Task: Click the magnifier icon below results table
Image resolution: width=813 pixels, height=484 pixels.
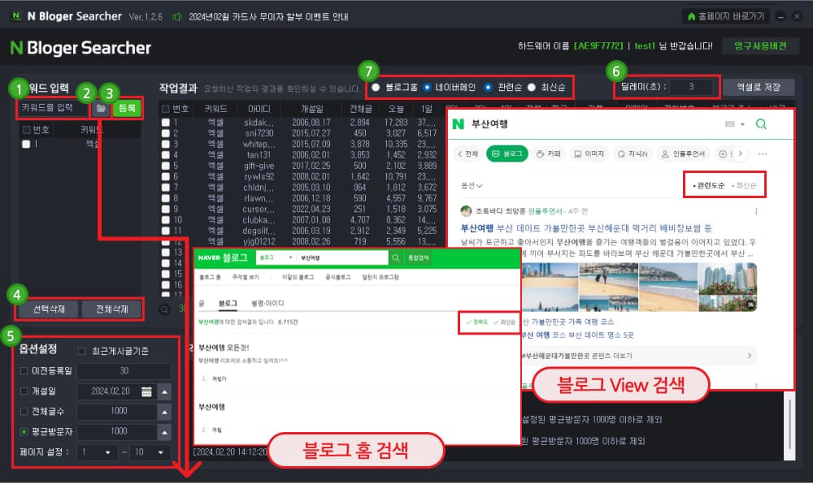Action: (164, 309)
